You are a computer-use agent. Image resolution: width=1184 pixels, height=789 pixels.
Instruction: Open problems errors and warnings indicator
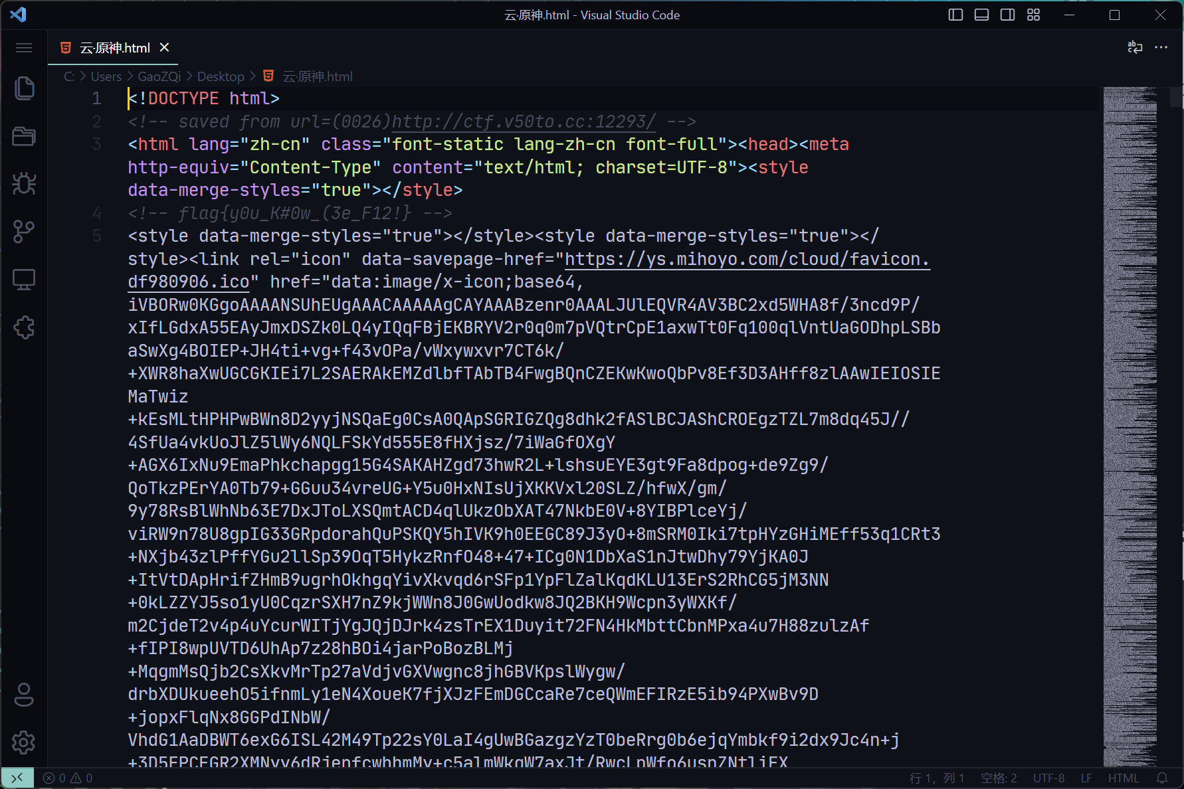pyautogui.click(x=68, y=778)
